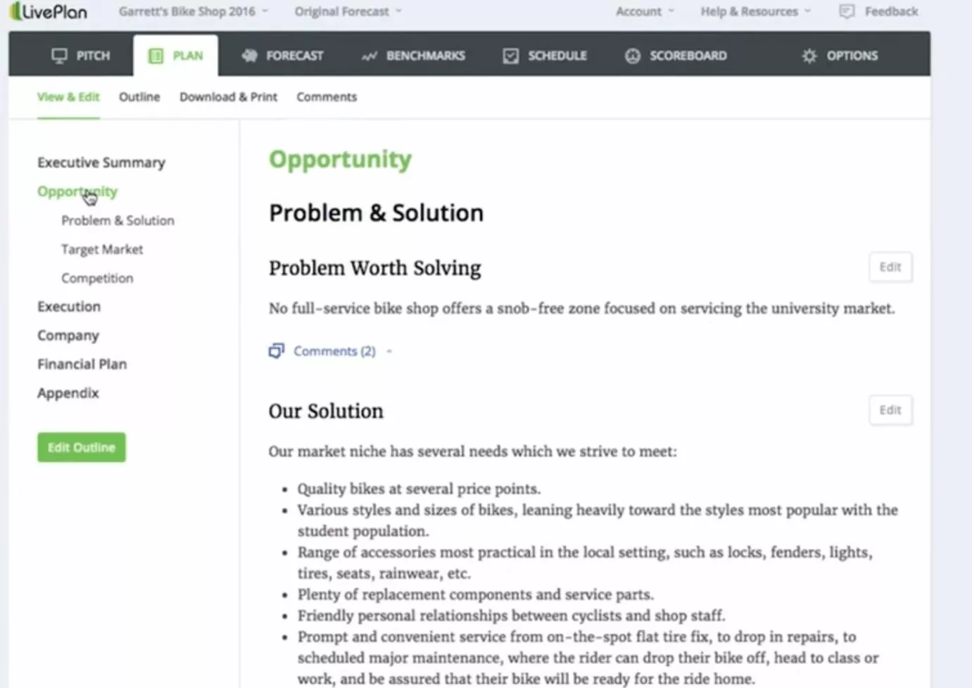Image resolution: width=972 pixels, height=688 pixels.
Task: Select Target Market in the sidebar
Action: point(102,249)
